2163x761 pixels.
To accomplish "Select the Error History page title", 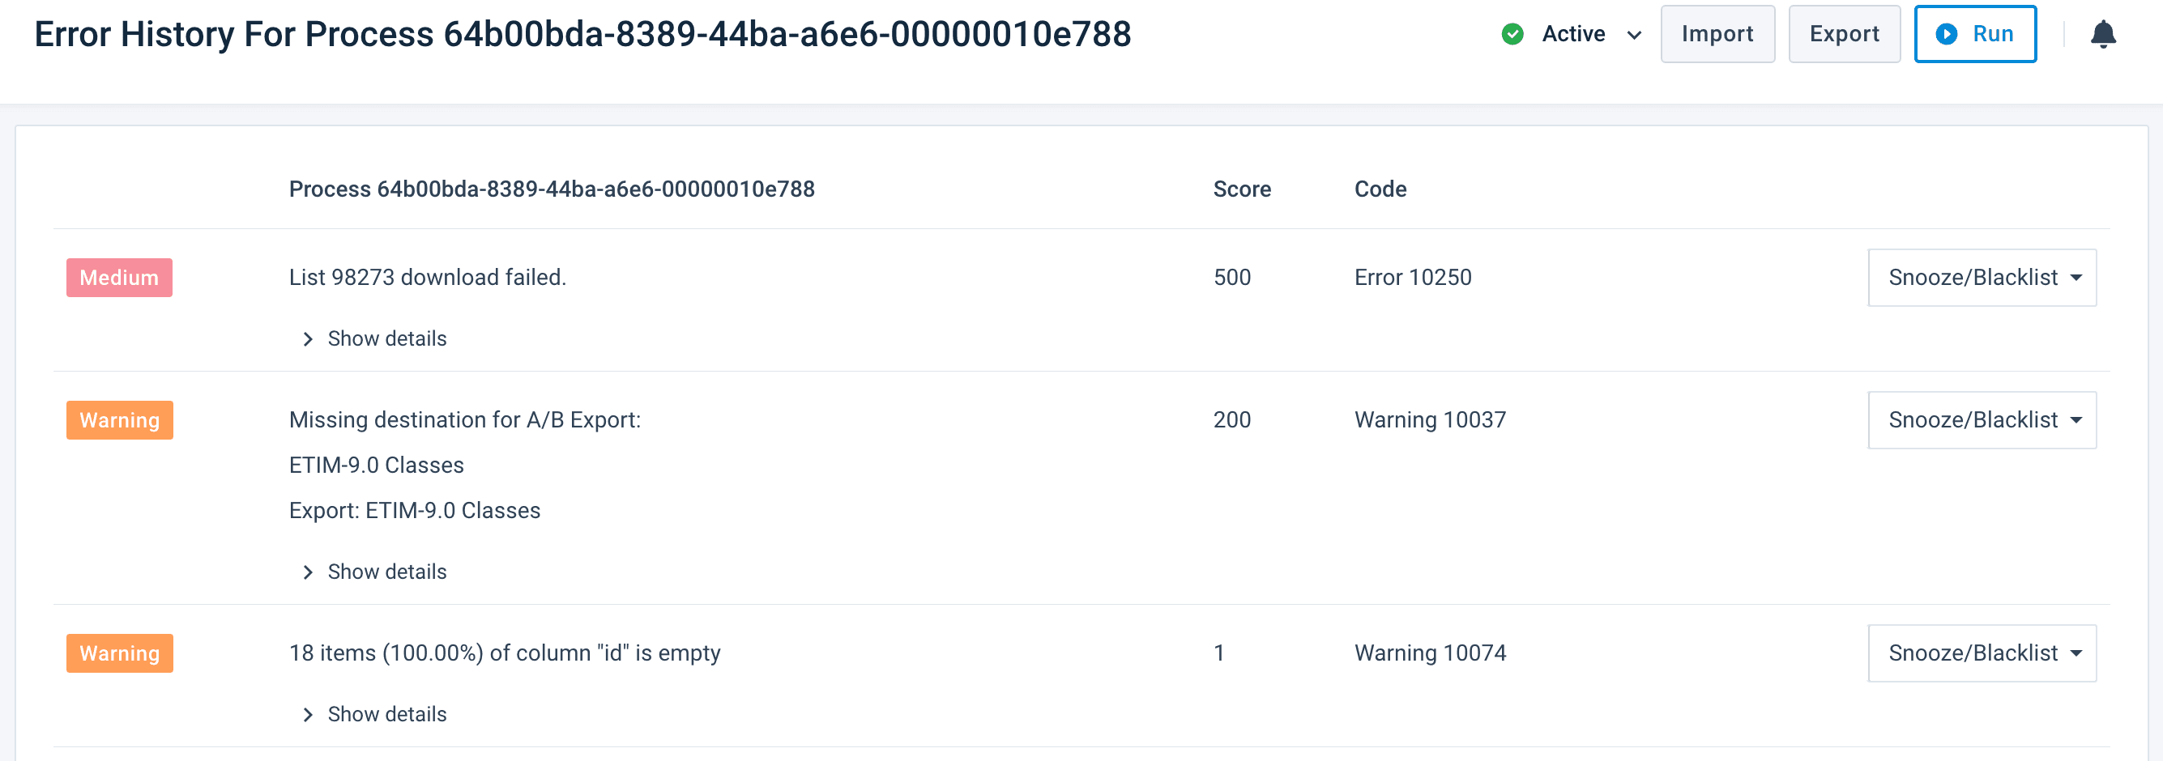I will (x=582, y=34).
